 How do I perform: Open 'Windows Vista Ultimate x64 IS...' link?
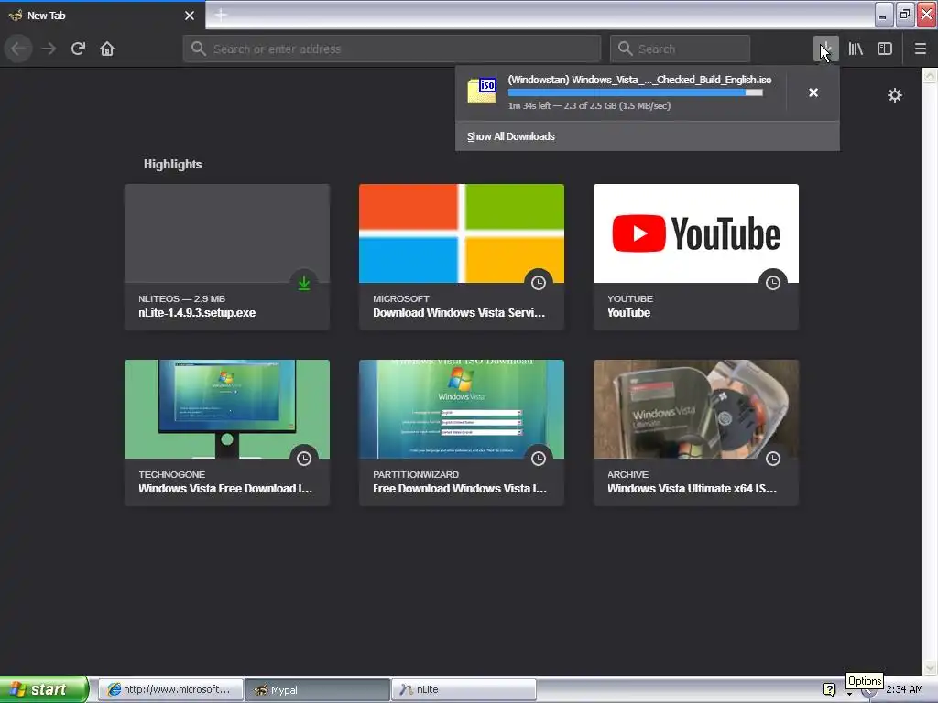(692, 489)
